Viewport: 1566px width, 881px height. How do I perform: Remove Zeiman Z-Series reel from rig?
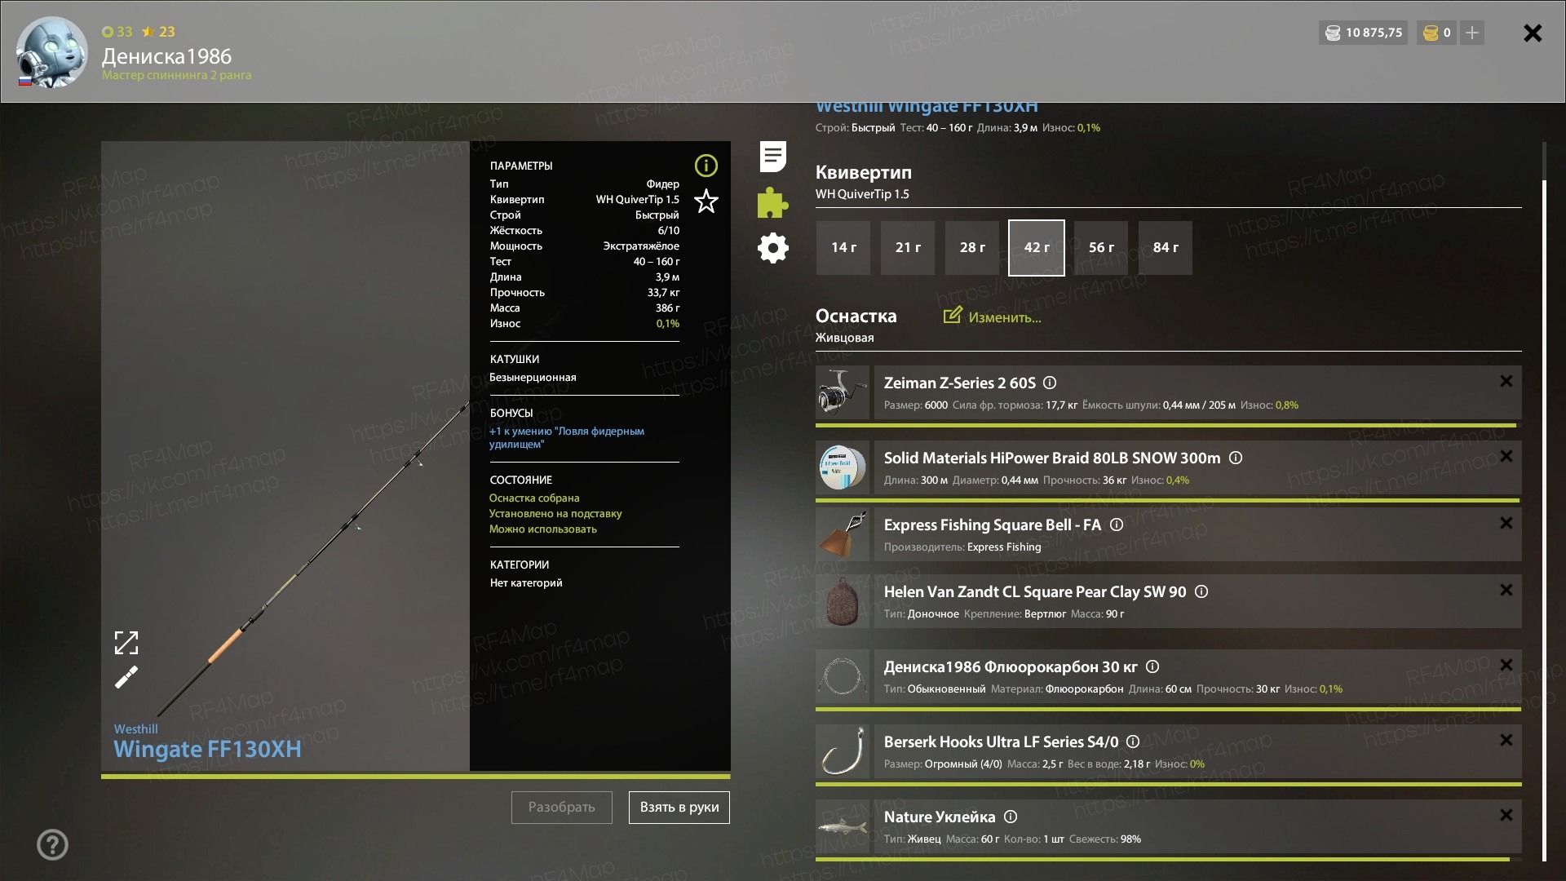[1506, 381]
